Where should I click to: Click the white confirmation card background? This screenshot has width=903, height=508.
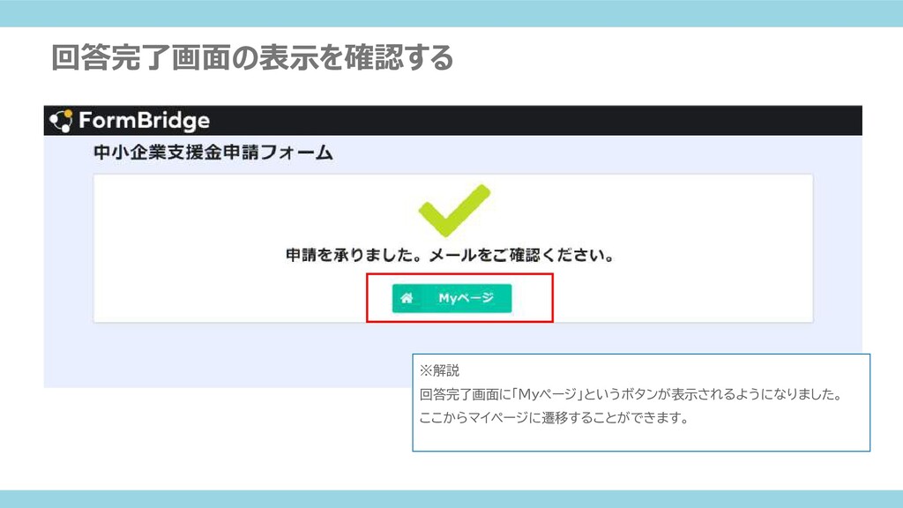coord(662,230)
